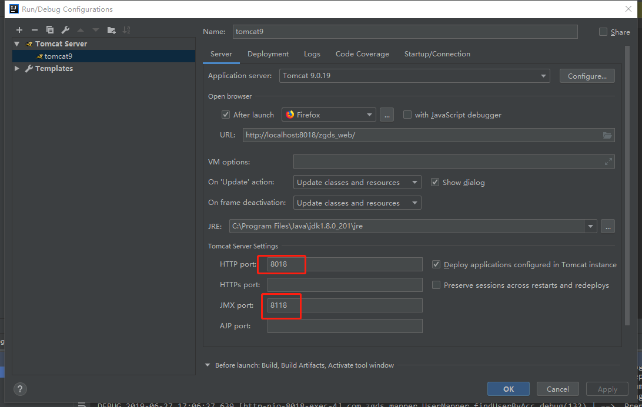Click browser ellipsis button next to Firefox
Viewport: 642px width, 407px height.
tap(387, 115)
